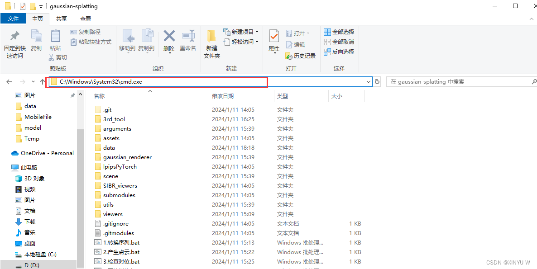Click 全部取消 select none
537x269 pixels.
[x=339, y=42]
